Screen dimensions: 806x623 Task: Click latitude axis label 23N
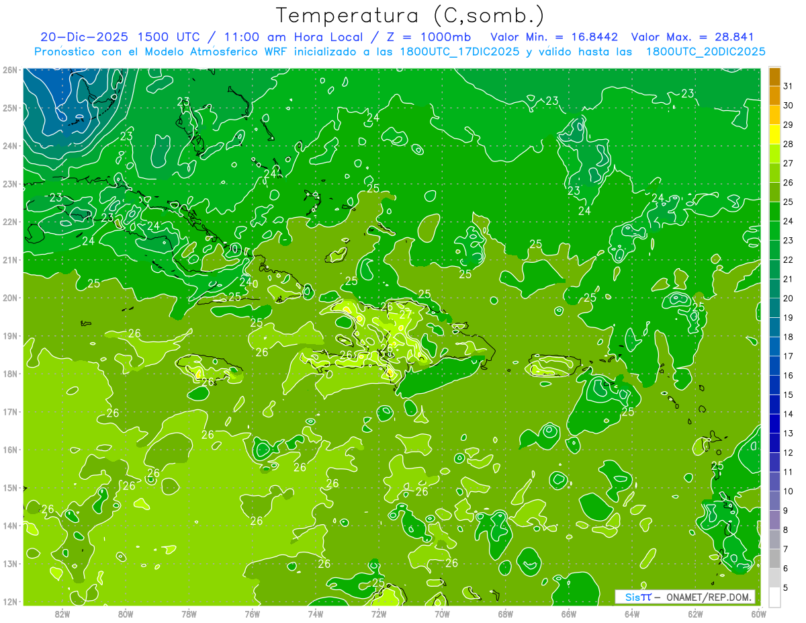click(x=10, y=183)
